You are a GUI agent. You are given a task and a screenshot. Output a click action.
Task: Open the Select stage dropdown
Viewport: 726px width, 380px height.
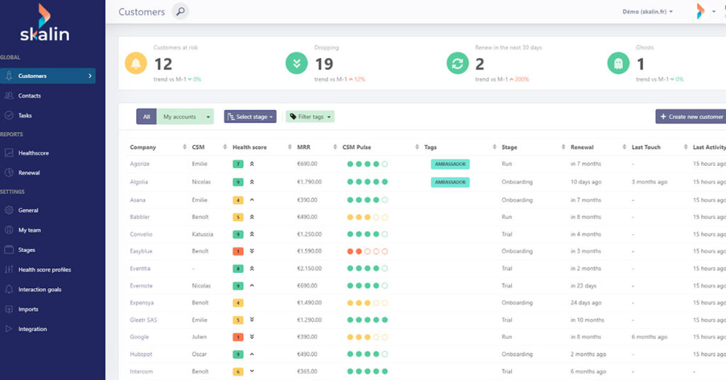pyautogui.click(x=250, y=117)
